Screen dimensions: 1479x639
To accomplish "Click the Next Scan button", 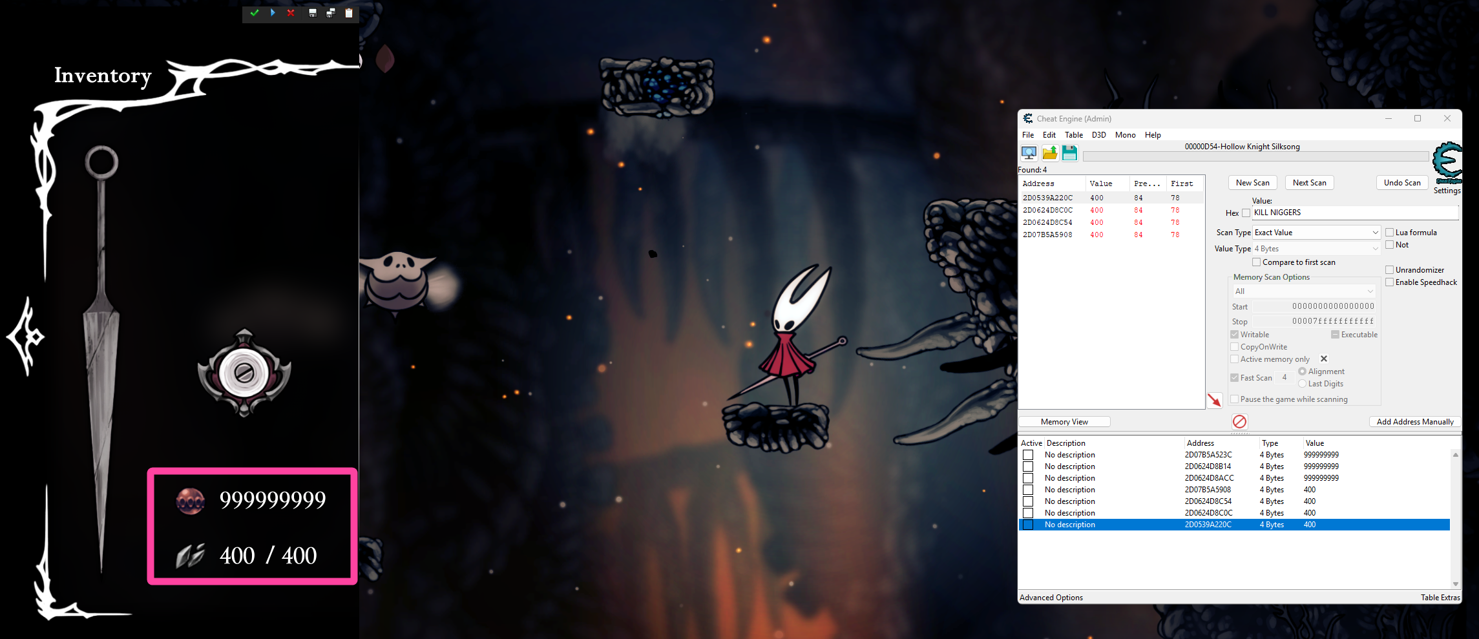I will click(1310, 183).
